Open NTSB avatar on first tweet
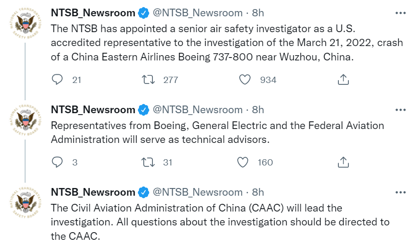Screen dimensions: 416x247 tap(25, 24)
